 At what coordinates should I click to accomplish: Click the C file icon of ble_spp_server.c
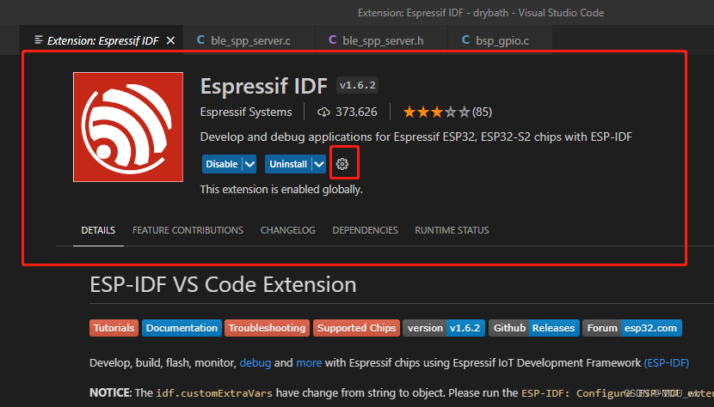pos(200,40)
